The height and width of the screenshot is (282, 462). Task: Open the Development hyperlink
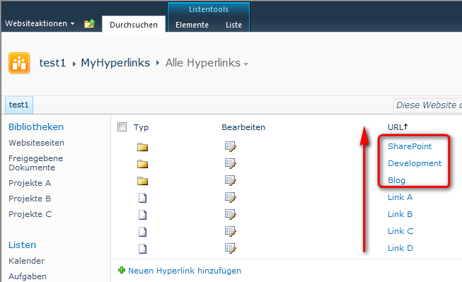(415, 163)
